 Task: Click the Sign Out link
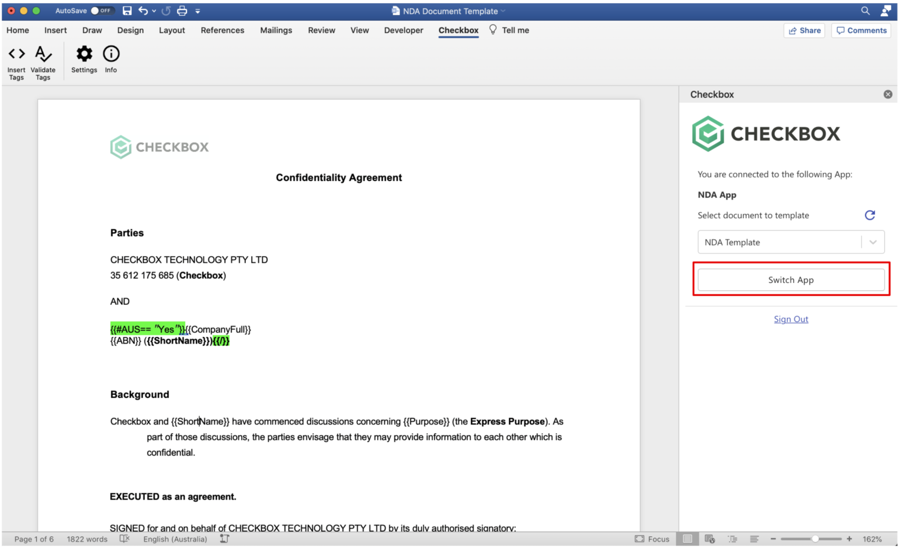pos(791,319)
